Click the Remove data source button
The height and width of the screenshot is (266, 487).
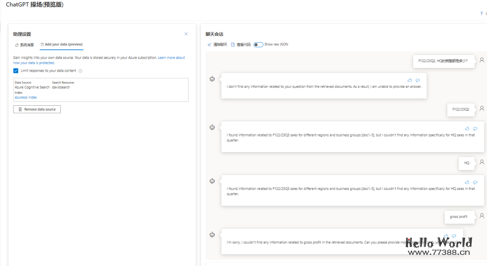[37, 109]
